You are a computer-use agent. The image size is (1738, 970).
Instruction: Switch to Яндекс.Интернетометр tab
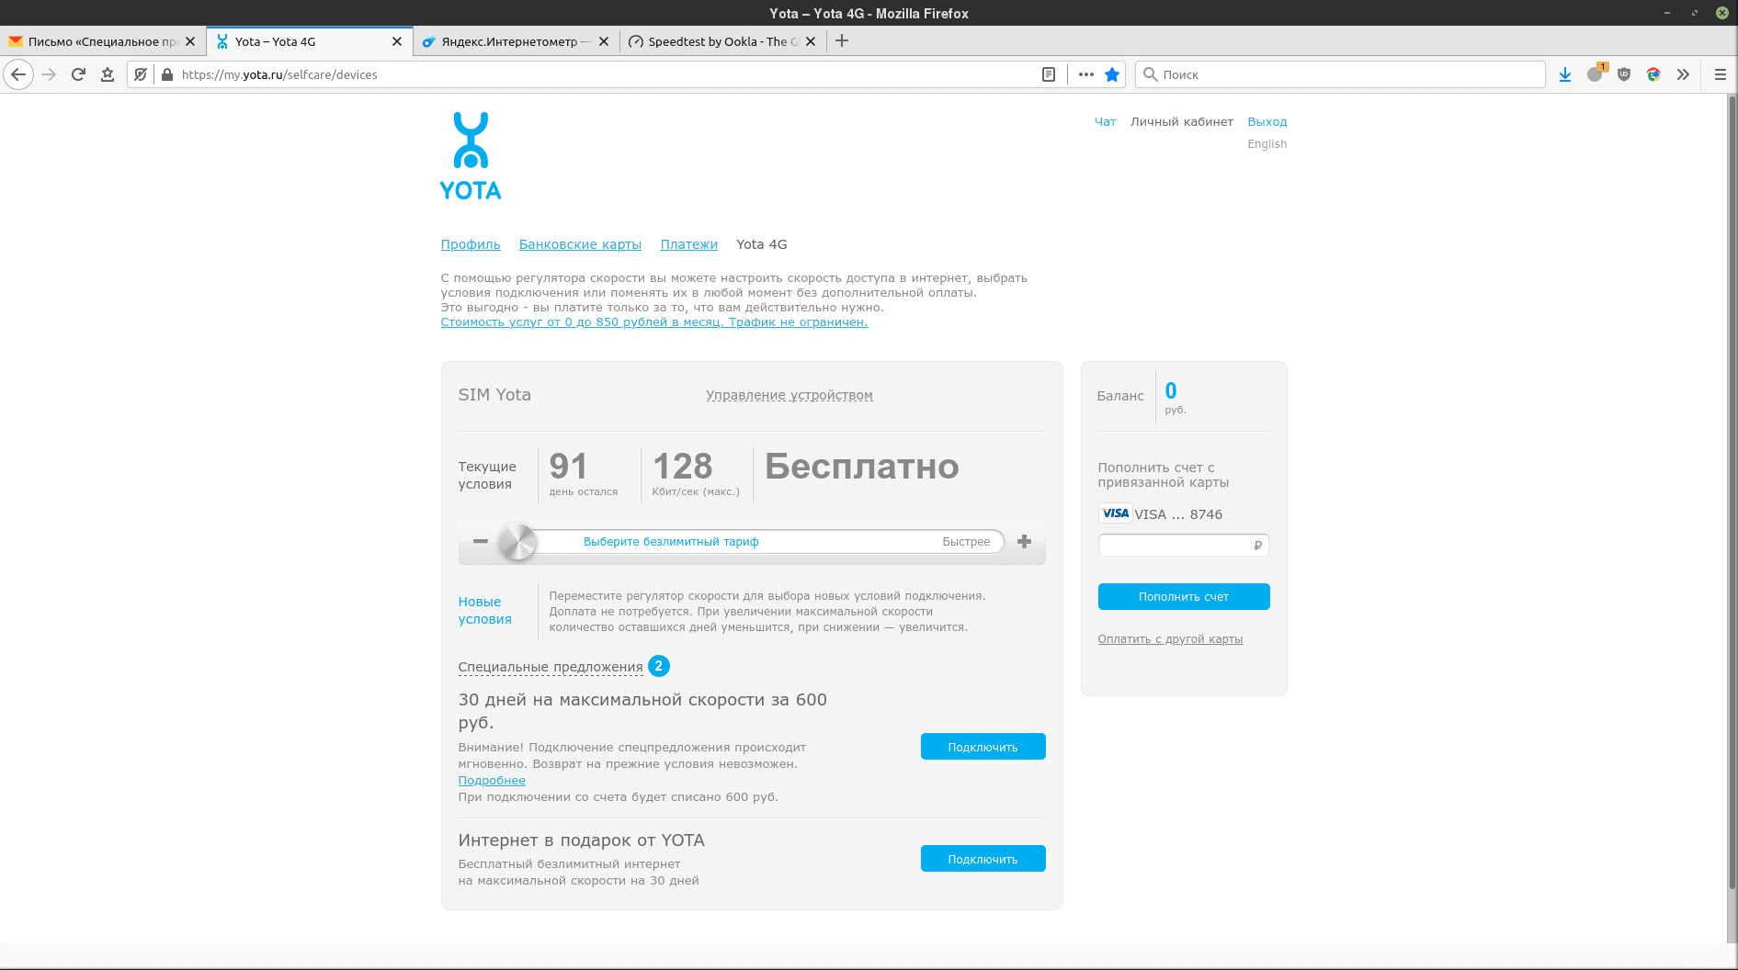[x=516, y=41]
